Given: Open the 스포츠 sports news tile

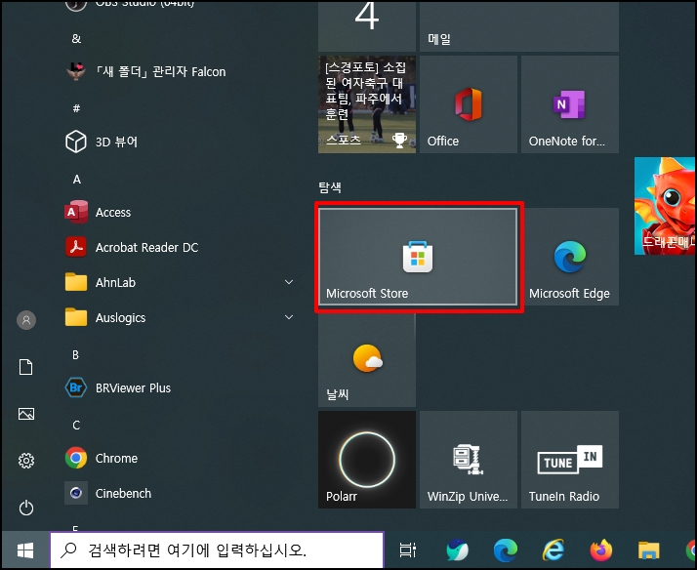Looking at the screenshot, I should 367,104.
